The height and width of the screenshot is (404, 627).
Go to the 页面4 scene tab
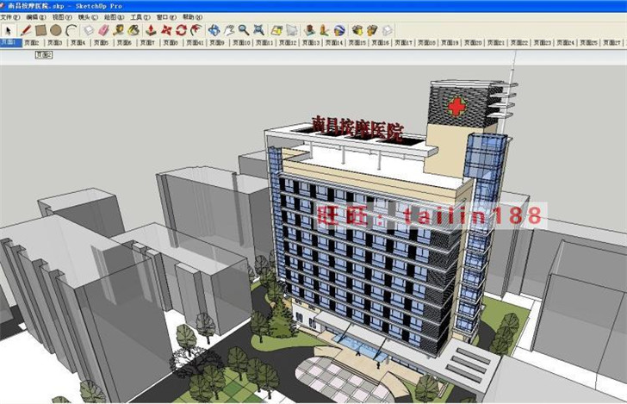(x=78, y=42)
